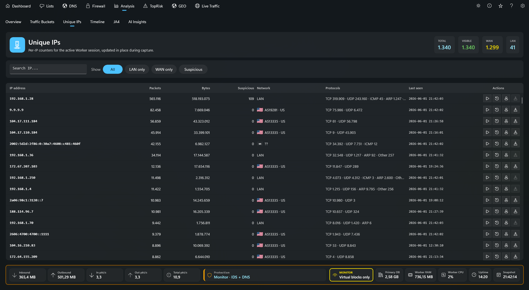The height and width of the screenshot is (290, 529).
Task: Click the star favorites icon
Action: 501,6
